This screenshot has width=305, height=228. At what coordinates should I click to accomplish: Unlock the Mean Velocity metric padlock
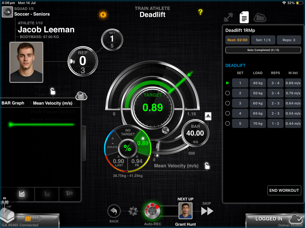click(207, 166)
